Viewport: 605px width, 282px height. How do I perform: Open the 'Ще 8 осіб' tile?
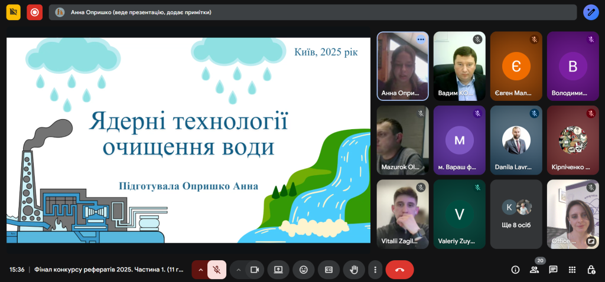click(516, 214)
